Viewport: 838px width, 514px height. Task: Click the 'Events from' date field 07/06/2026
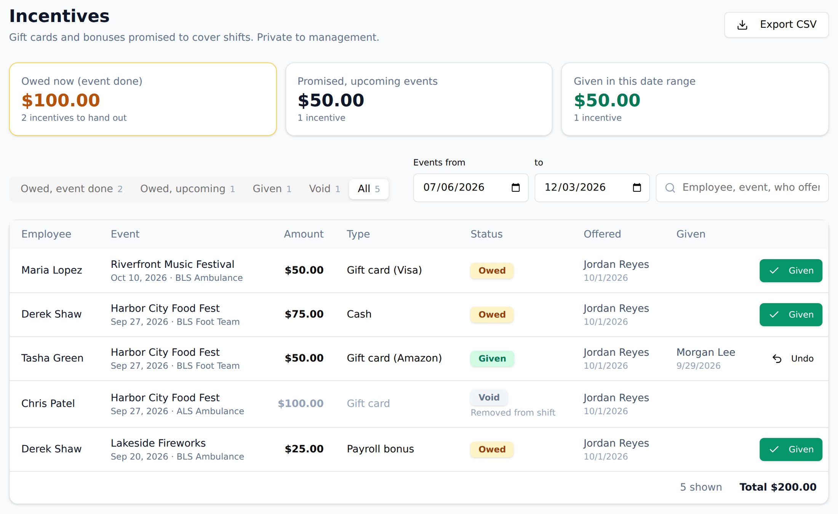click(x=471, y=188)
